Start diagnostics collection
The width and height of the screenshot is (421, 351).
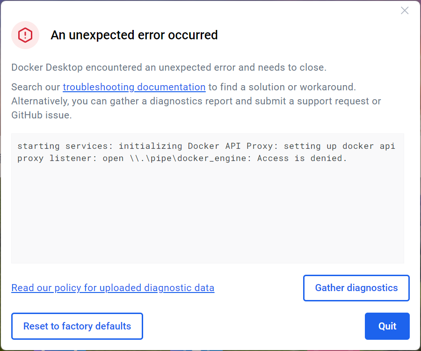(x=356, y=288)
